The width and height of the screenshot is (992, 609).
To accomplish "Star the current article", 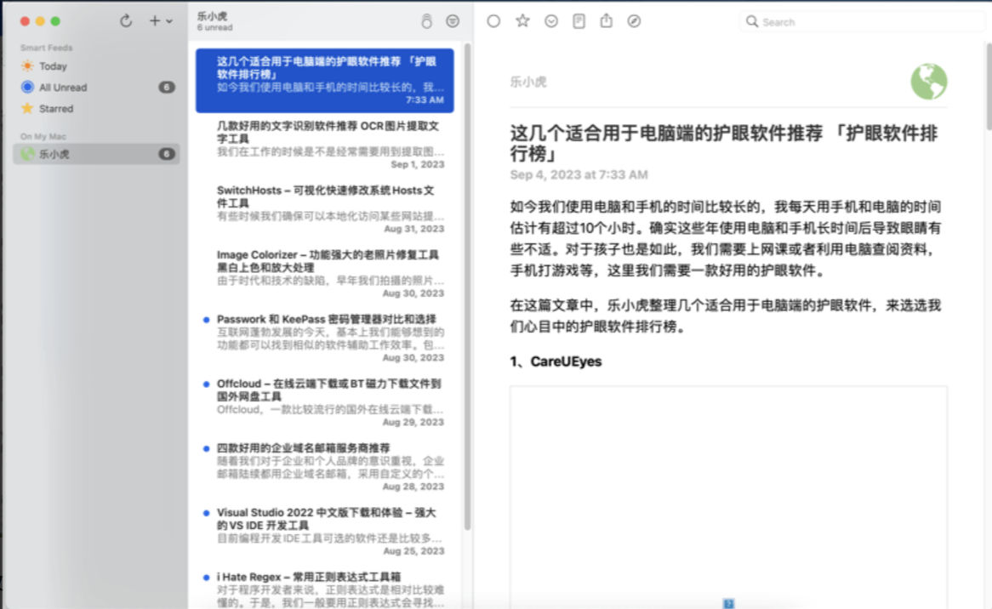I will pos(522,21).
